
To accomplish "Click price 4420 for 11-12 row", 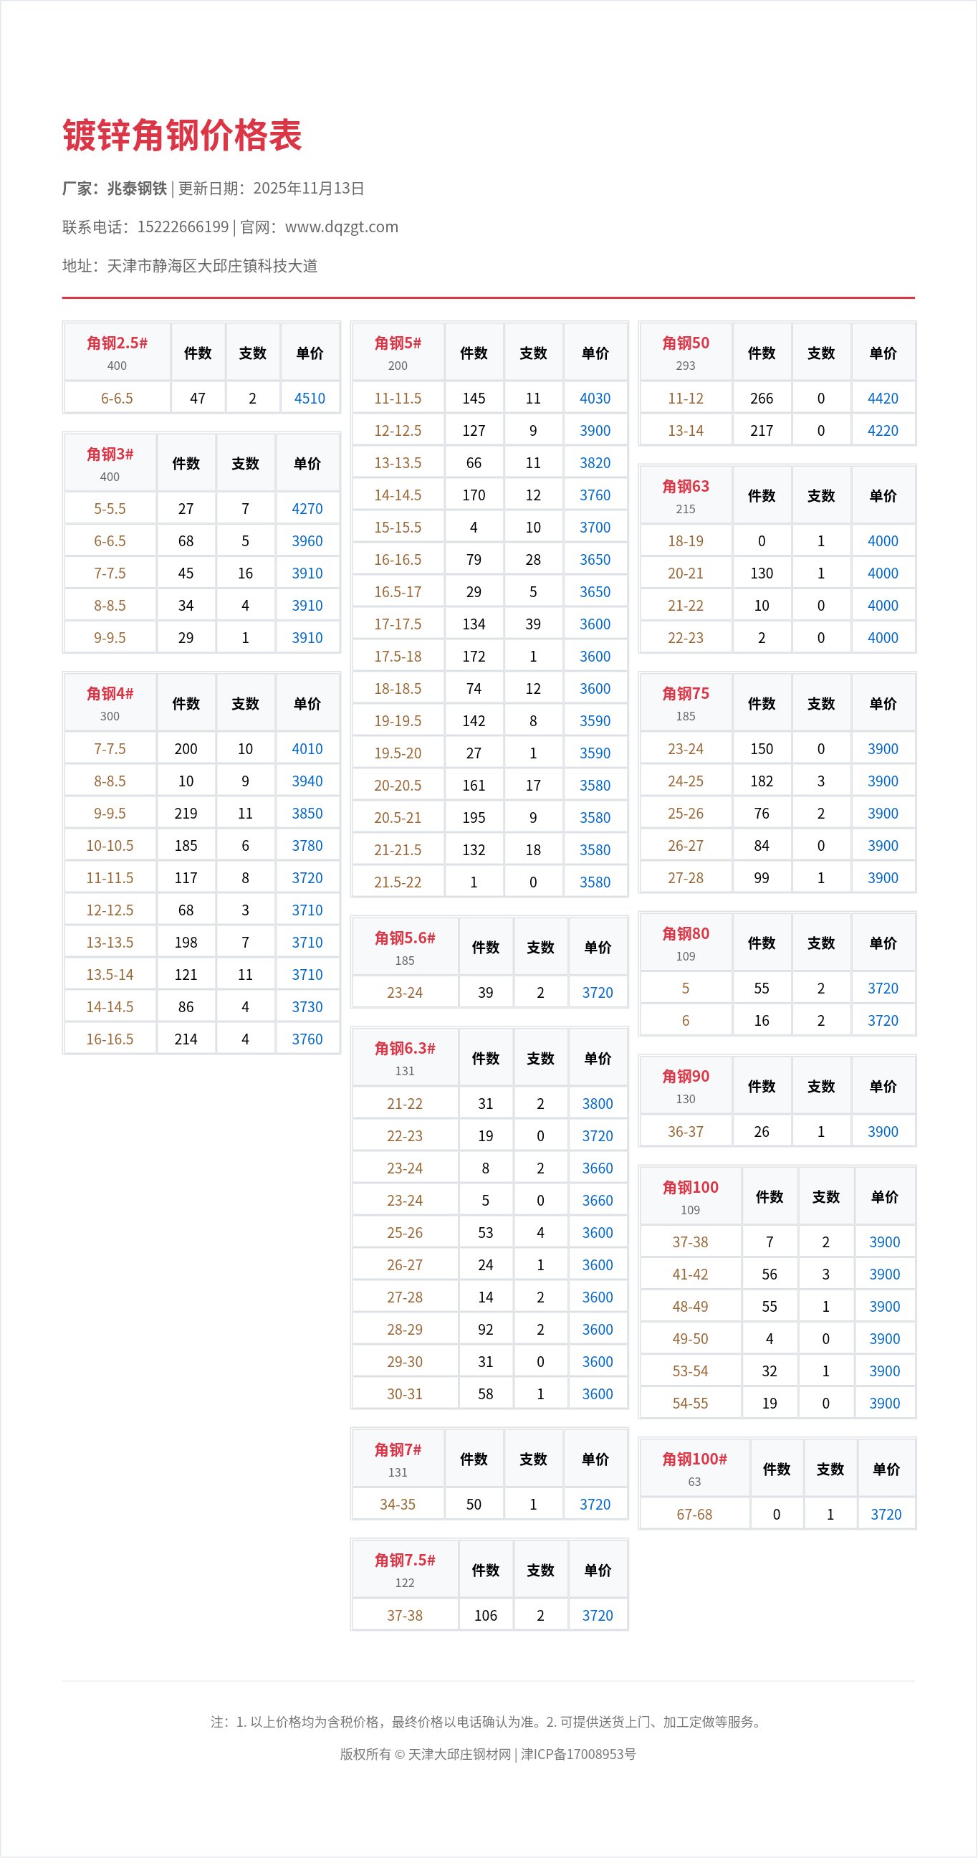I will coord(883,398).
